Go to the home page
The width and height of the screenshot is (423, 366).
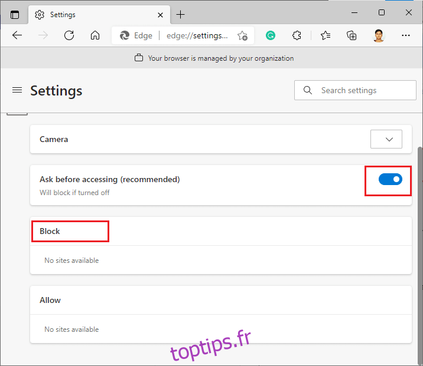click(95, 35)
